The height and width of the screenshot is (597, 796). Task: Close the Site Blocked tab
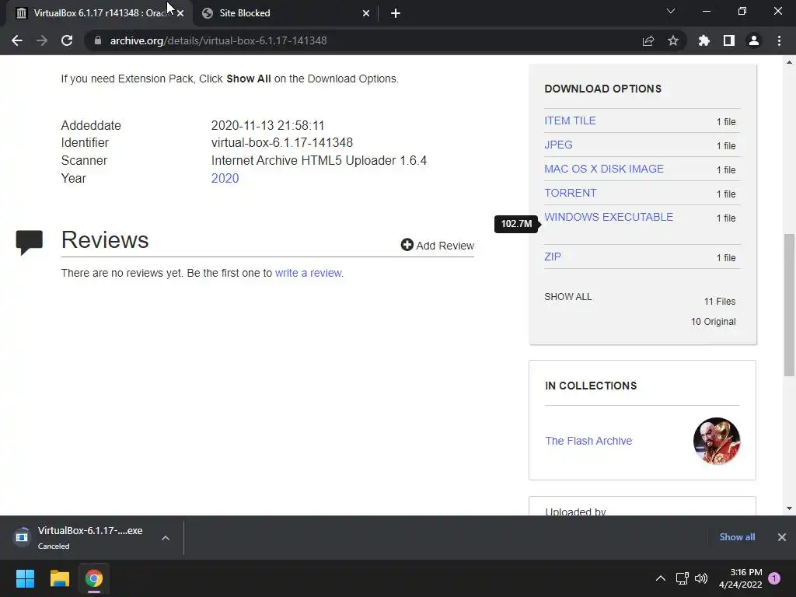click(x=366, y=13)
